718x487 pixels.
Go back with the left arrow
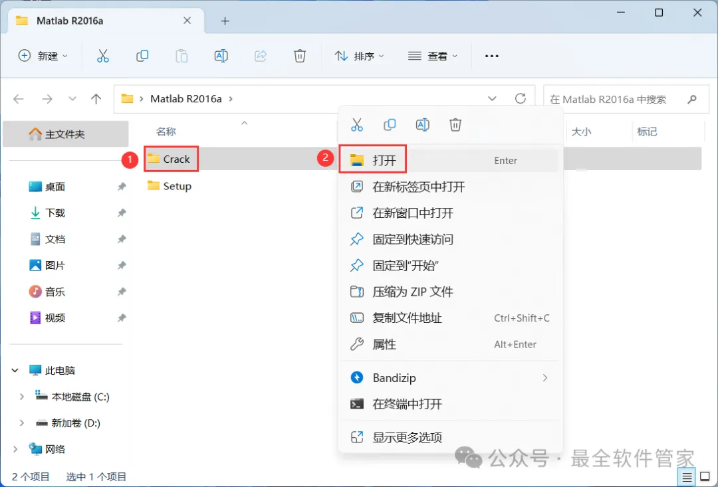point(19,99)
